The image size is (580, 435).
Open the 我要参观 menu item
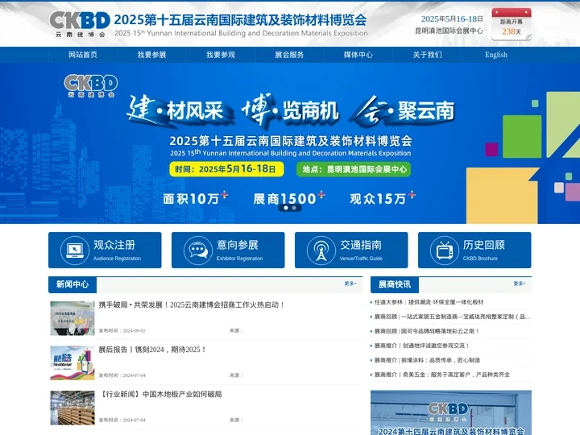point(221,55)
